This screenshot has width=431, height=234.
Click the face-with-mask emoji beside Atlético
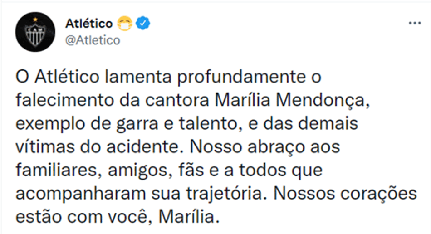click(124, 23)
